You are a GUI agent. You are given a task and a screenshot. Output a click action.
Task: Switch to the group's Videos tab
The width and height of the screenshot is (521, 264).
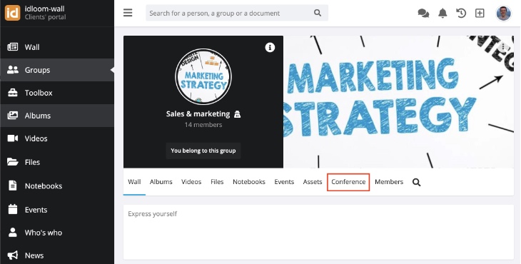point(191,182)
